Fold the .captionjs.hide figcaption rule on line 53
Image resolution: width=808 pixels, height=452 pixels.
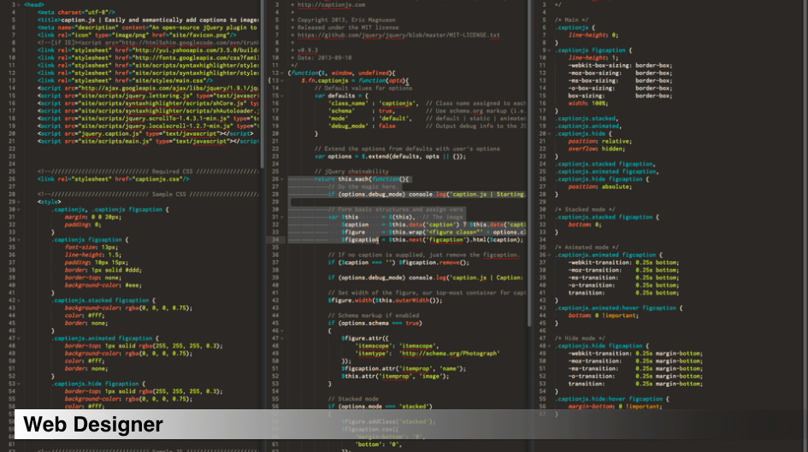(x=19, y=384)
